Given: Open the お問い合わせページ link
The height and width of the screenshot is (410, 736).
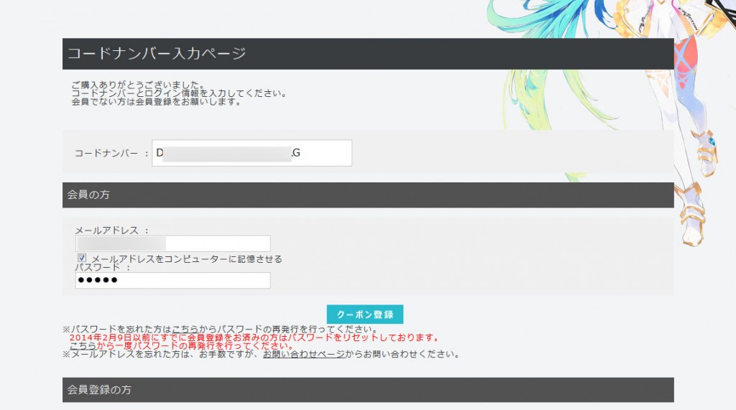Looking at the screenshot, I should [303, 354].
